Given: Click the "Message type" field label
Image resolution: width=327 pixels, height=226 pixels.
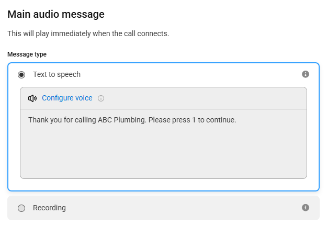Looking at the screenshot, I should [x=27, y=54].
